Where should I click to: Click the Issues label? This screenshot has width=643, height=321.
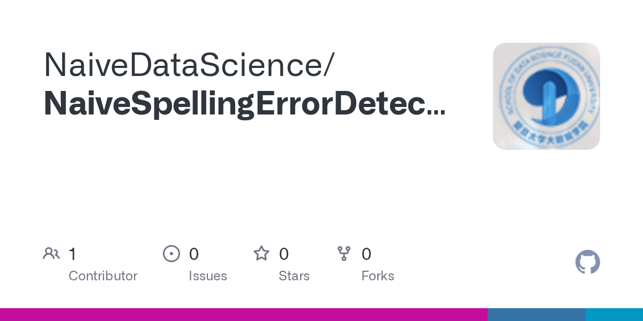[208, 276]
